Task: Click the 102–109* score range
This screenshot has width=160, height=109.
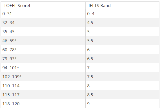Action: point(43,77)
